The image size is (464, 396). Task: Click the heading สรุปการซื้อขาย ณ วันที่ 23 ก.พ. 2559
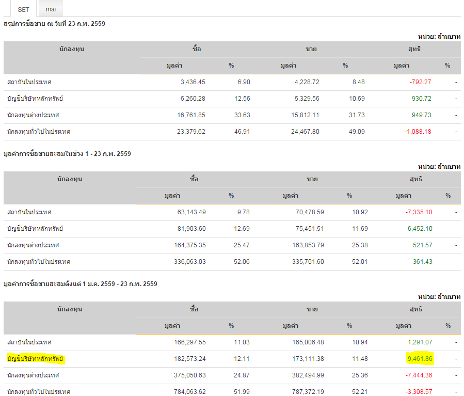(54, 24)
